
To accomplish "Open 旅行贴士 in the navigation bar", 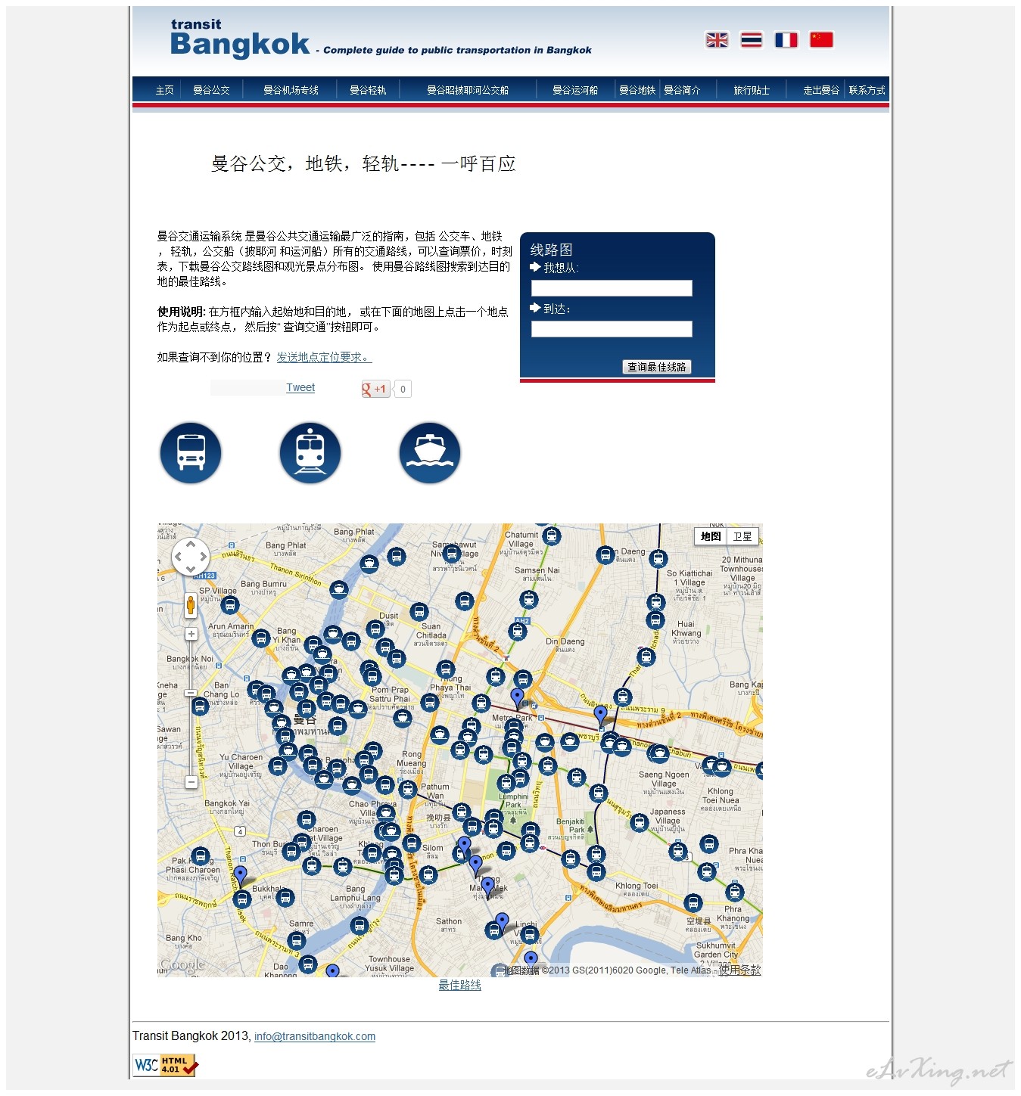I will coord(752,90).
